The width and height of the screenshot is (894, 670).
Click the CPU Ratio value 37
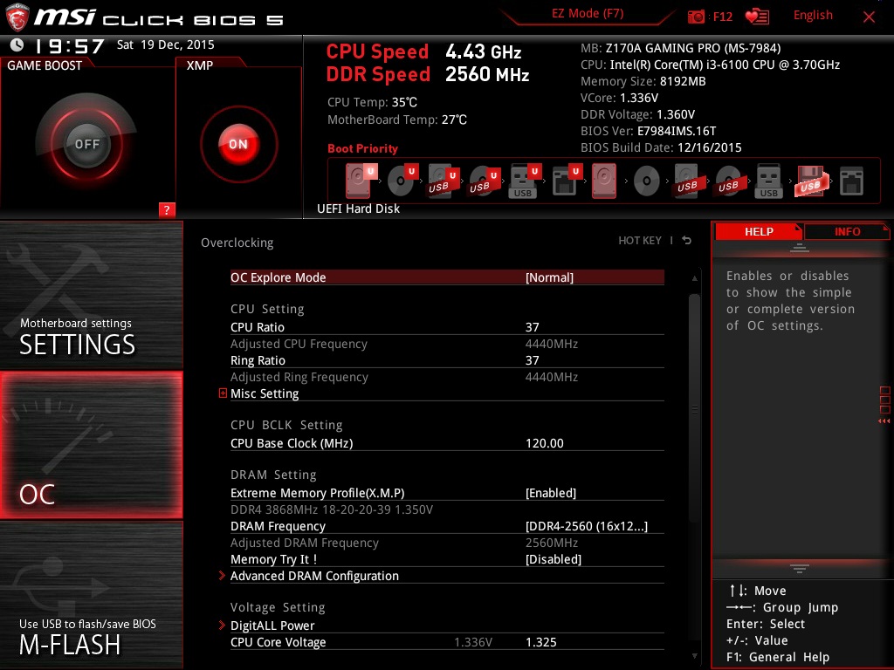coord(532,327)
